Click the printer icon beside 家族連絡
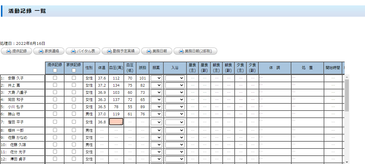Viewport: 365px width, 164px height. (x=41, y=51)
